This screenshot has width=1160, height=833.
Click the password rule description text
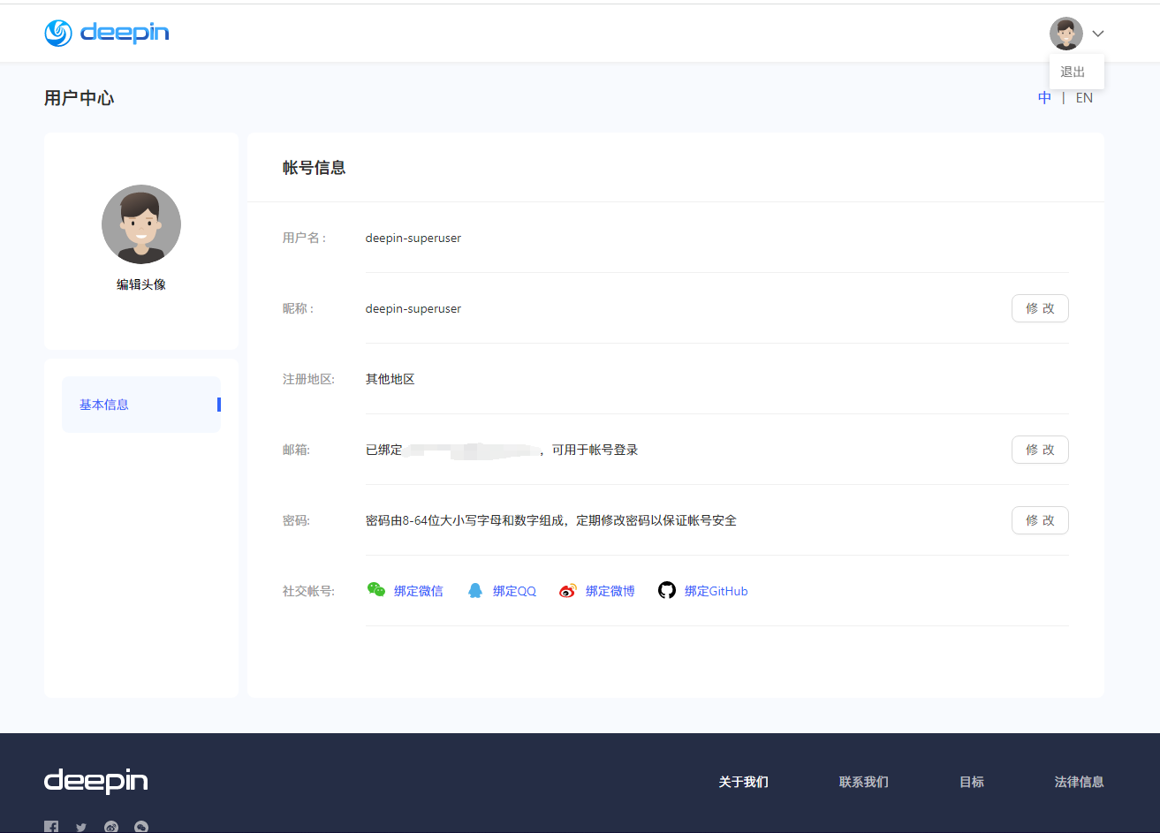551,520
